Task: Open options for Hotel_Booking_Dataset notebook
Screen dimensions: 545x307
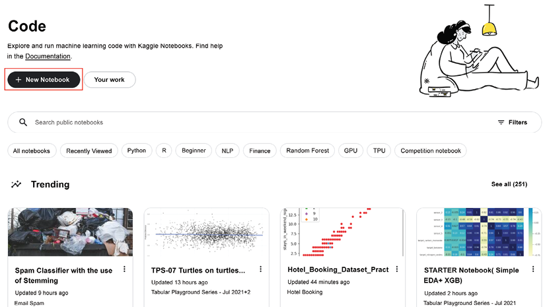Action: click(x=397, y=269)
